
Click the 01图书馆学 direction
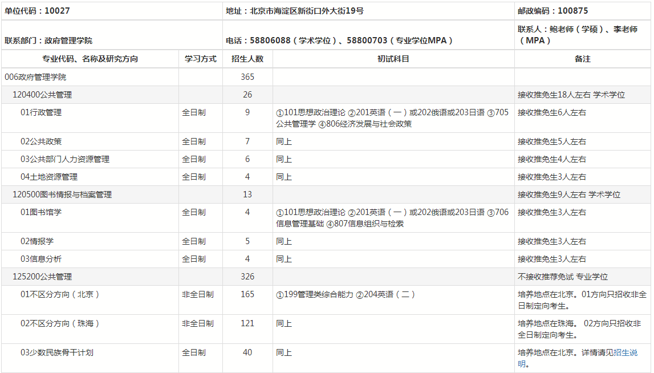point(41,212)
